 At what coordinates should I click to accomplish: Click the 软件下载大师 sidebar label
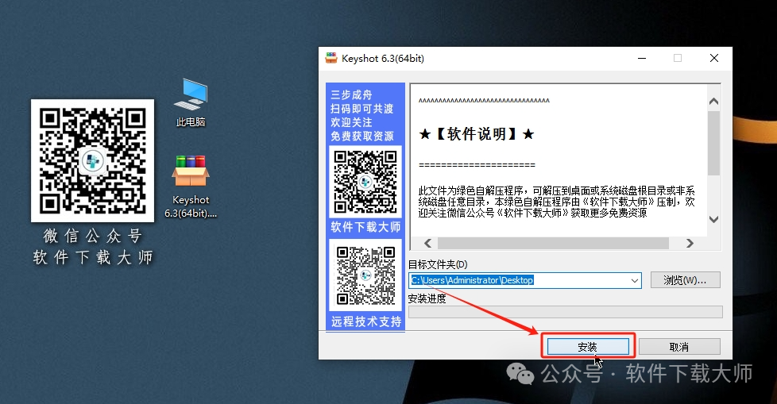365,227
